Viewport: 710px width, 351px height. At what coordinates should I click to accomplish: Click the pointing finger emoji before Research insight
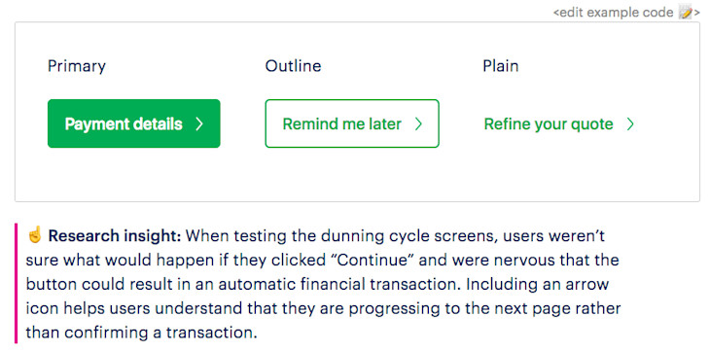(34, 235)
